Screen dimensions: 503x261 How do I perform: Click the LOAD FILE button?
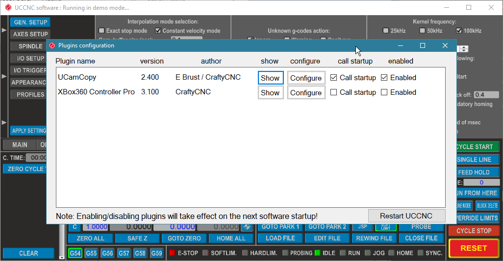click(280, 239)
